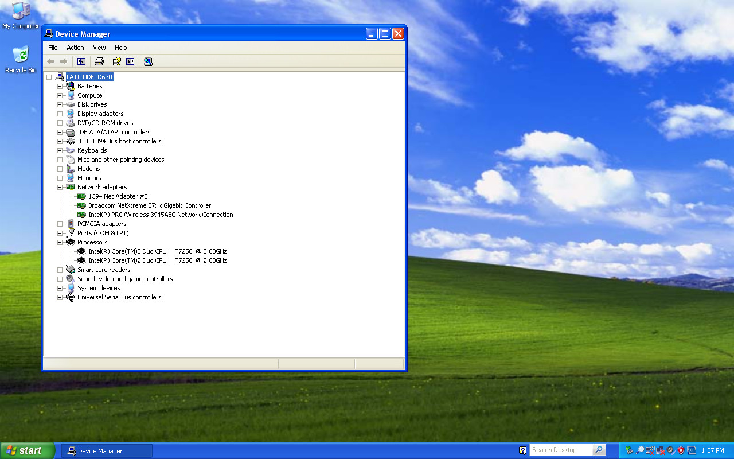Click the Mice and other pointing devices icon
The height and width of the screenshot is (459, 734).
click(71, 160)
